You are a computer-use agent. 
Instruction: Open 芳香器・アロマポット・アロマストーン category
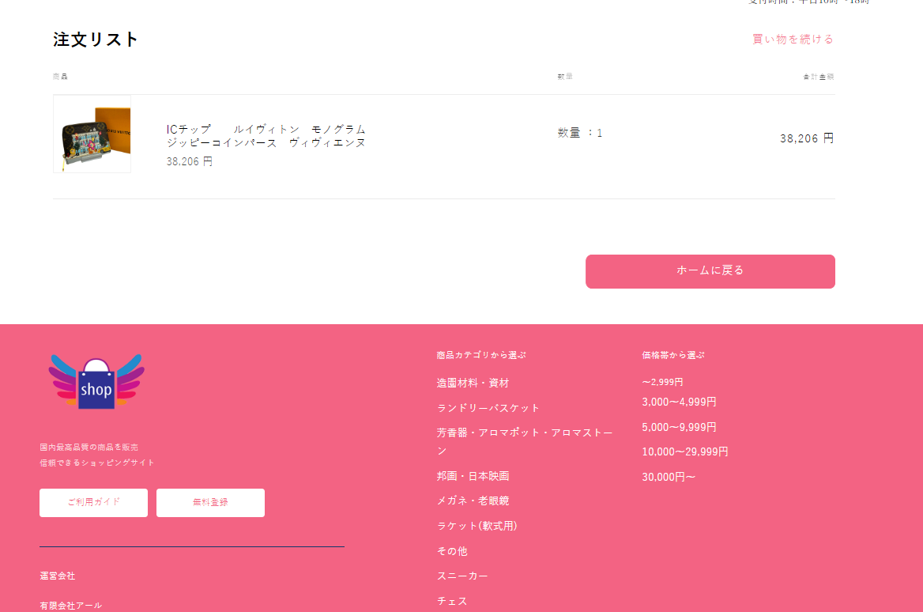click(x=525, y=441)
